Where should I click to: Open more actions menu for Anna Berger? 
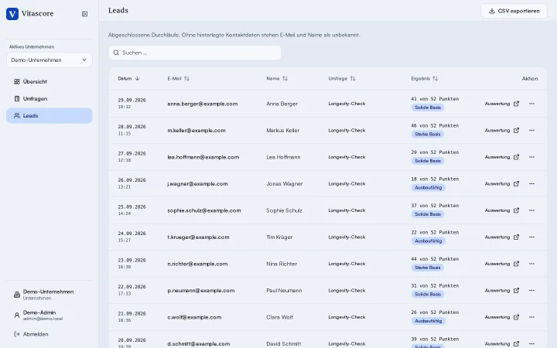tap(531, 104)
